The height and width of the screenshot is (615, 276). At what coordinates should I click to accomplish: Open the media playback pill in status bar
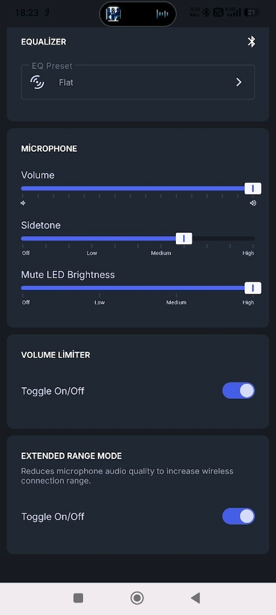(x=138, y=14)
